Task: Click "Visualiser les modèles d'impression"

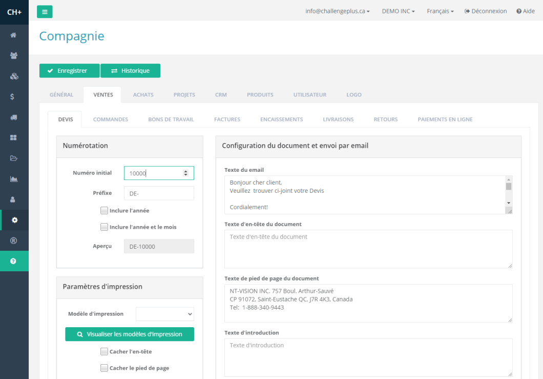Action: pyautogui.click(x=129, y=334)
